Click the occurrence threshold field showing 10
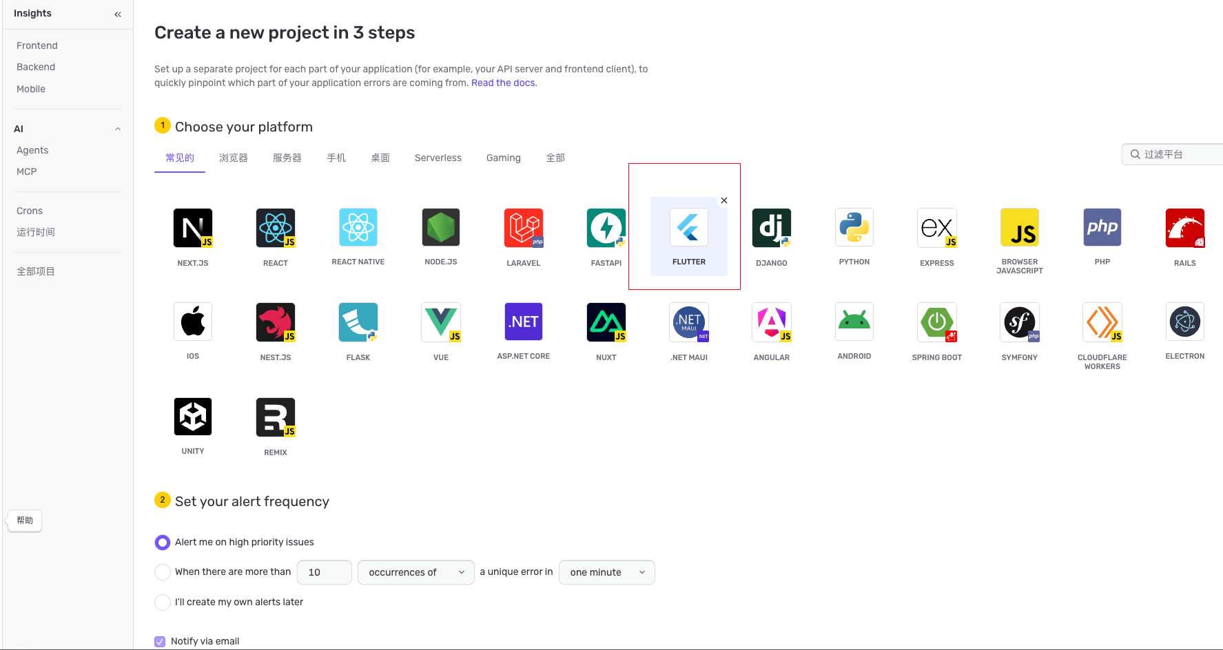 (325, 572)
